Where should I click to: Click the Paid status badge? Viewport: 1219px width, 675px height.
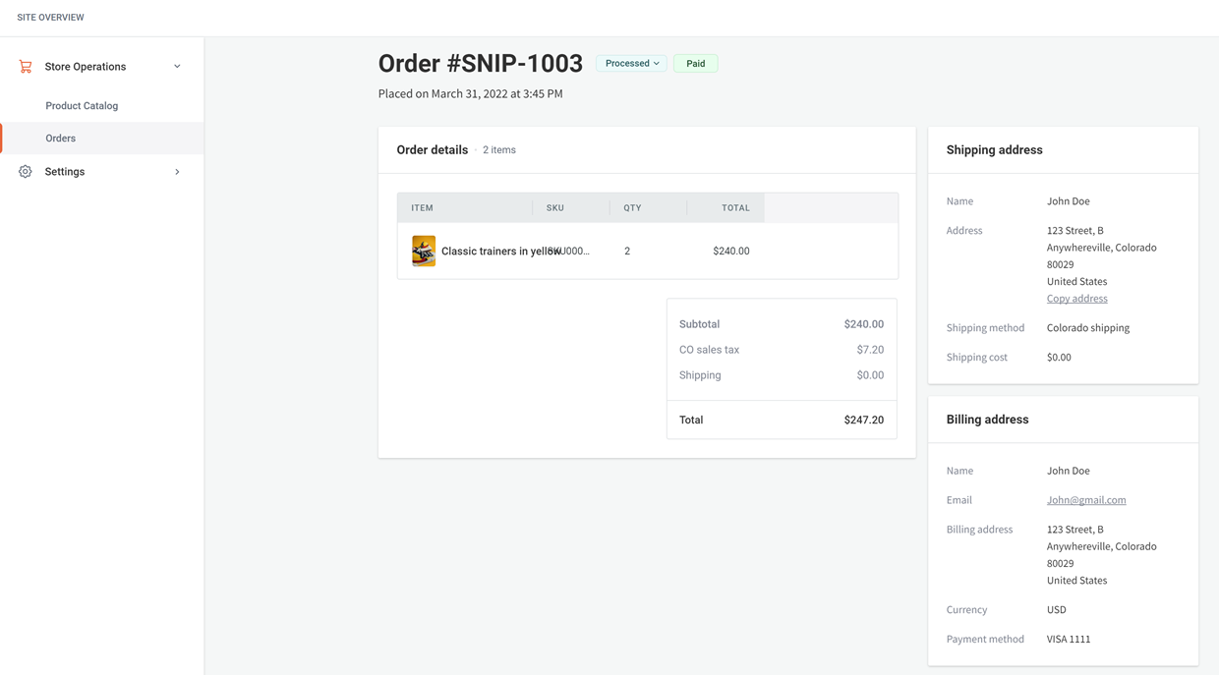coord(695,63)
